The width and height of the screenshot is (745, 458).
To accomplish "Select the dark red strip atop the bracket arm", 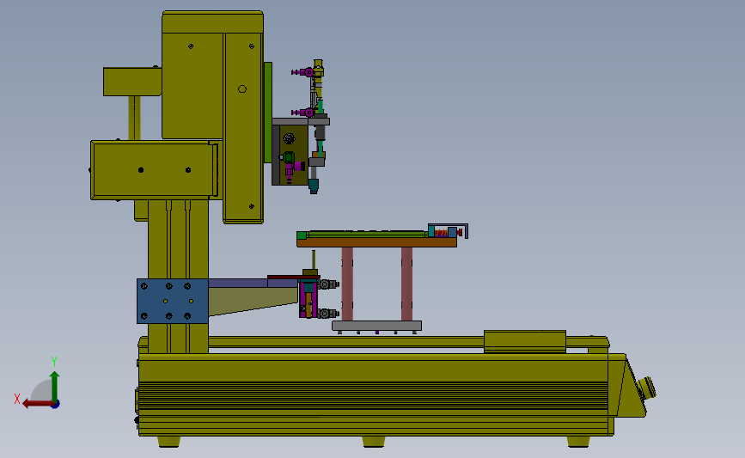I will click(294, 277).
